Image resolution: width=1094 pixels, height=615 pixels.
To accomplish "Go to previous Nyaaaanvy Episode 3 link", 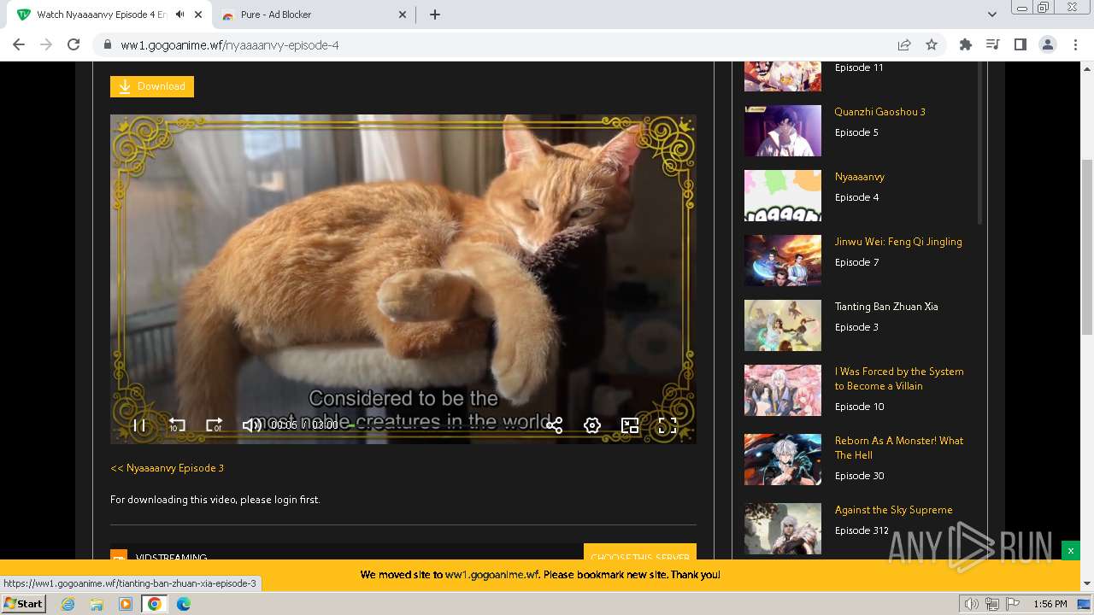I will pyautogui.click(x=168, y=468).
